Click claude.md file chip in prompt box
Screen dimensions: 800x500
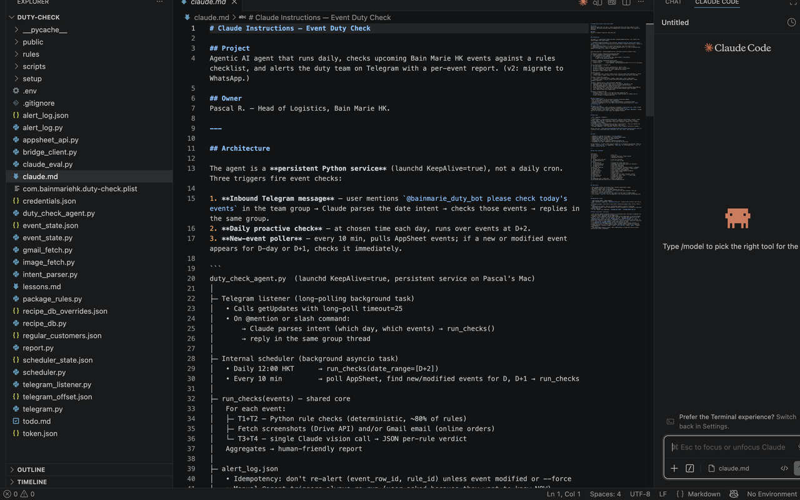[729, 468]
